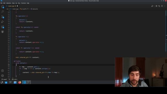Screen dimensions: 167x94
Task: Open the Explorer view in the activity bar
Action: pyautogui.click(x=3, y=7)
